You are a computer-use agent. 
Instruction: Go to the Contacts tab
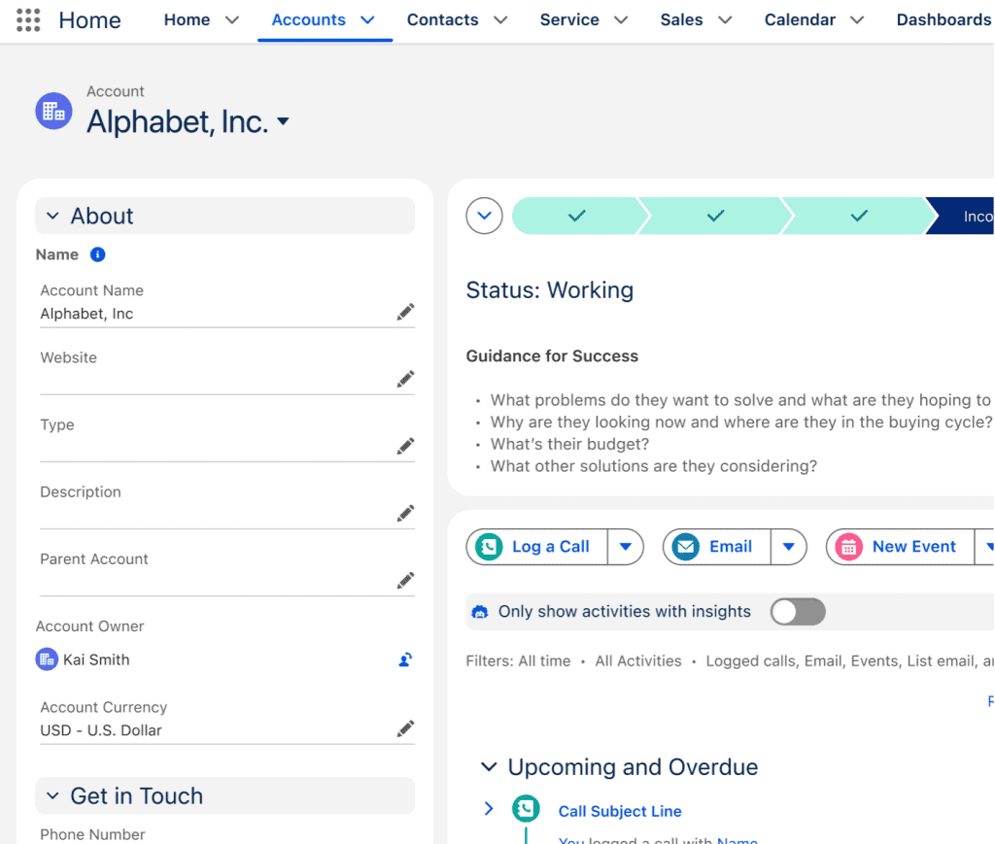tap(442, 20)
